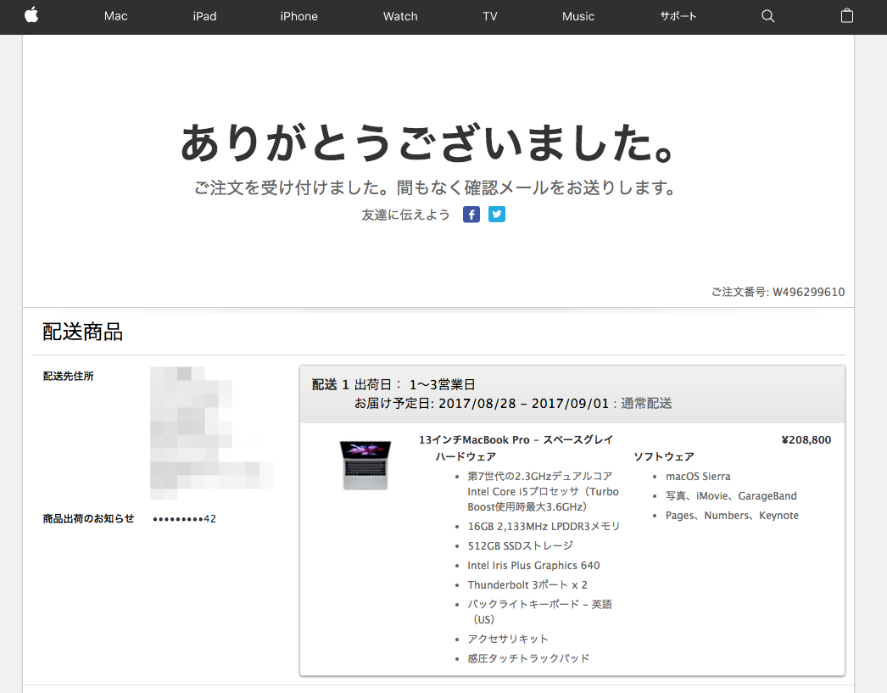Click the ソフトウェア heading

(x=663, y=456)
